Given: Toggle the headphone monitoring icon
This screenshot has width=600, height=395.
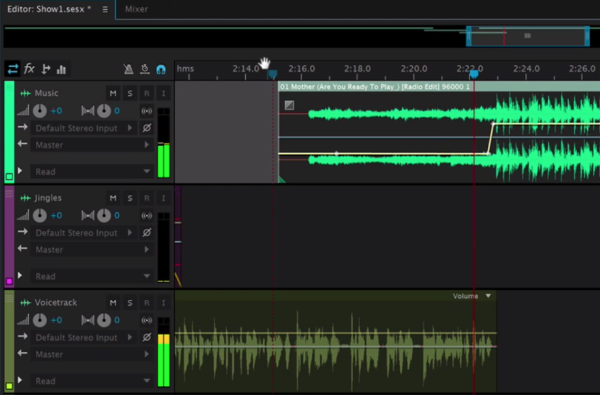Looking at the screenshot, I should [161, 70].
